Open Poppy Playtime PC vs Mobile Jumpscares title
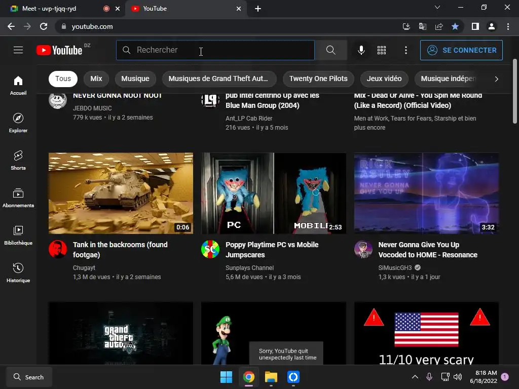The image size is (519, 389). (272, 250)
